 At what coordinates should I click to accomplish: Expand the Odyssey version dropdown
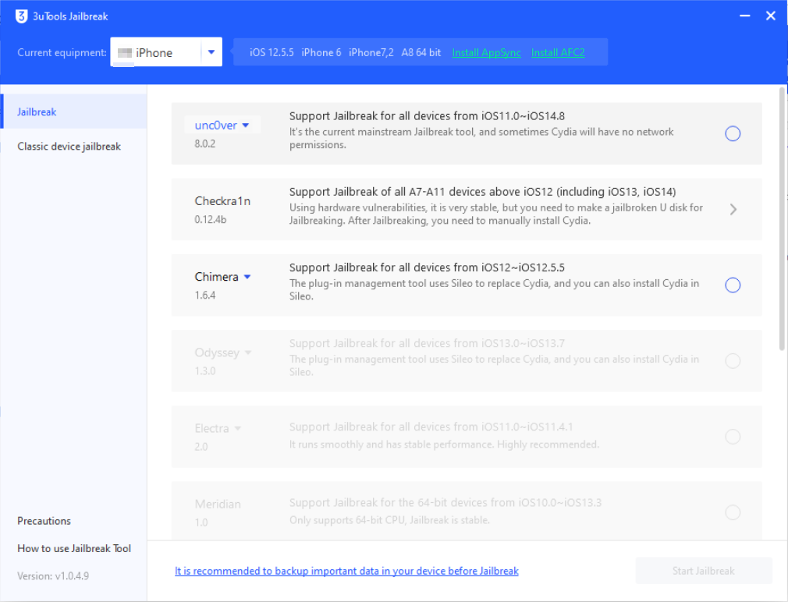point(248,352)
